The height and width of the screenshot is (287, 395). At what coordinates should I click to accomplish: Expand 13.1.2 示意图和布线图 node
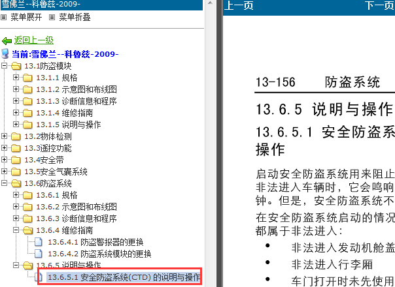pyautogui.click(x=16, y=89)
